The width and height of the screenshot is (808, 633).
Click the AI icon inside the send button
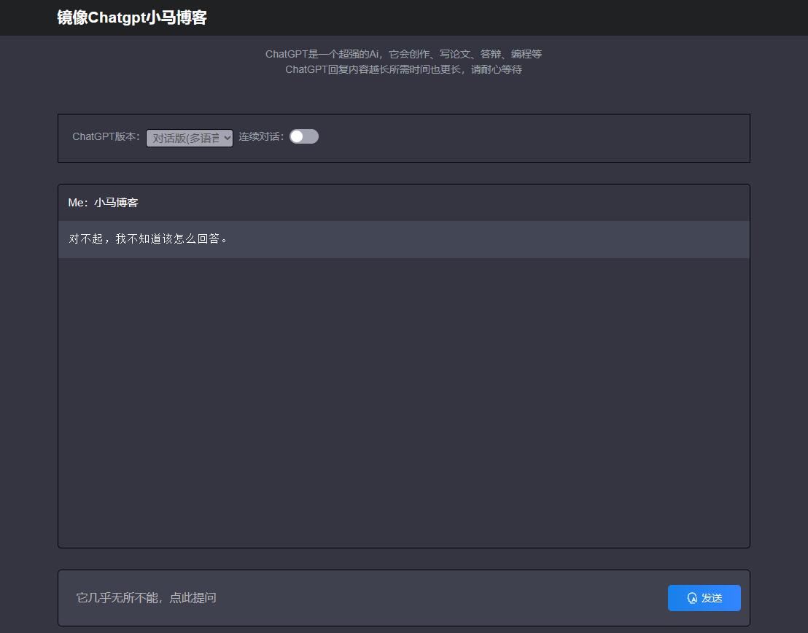pos(692,598)
